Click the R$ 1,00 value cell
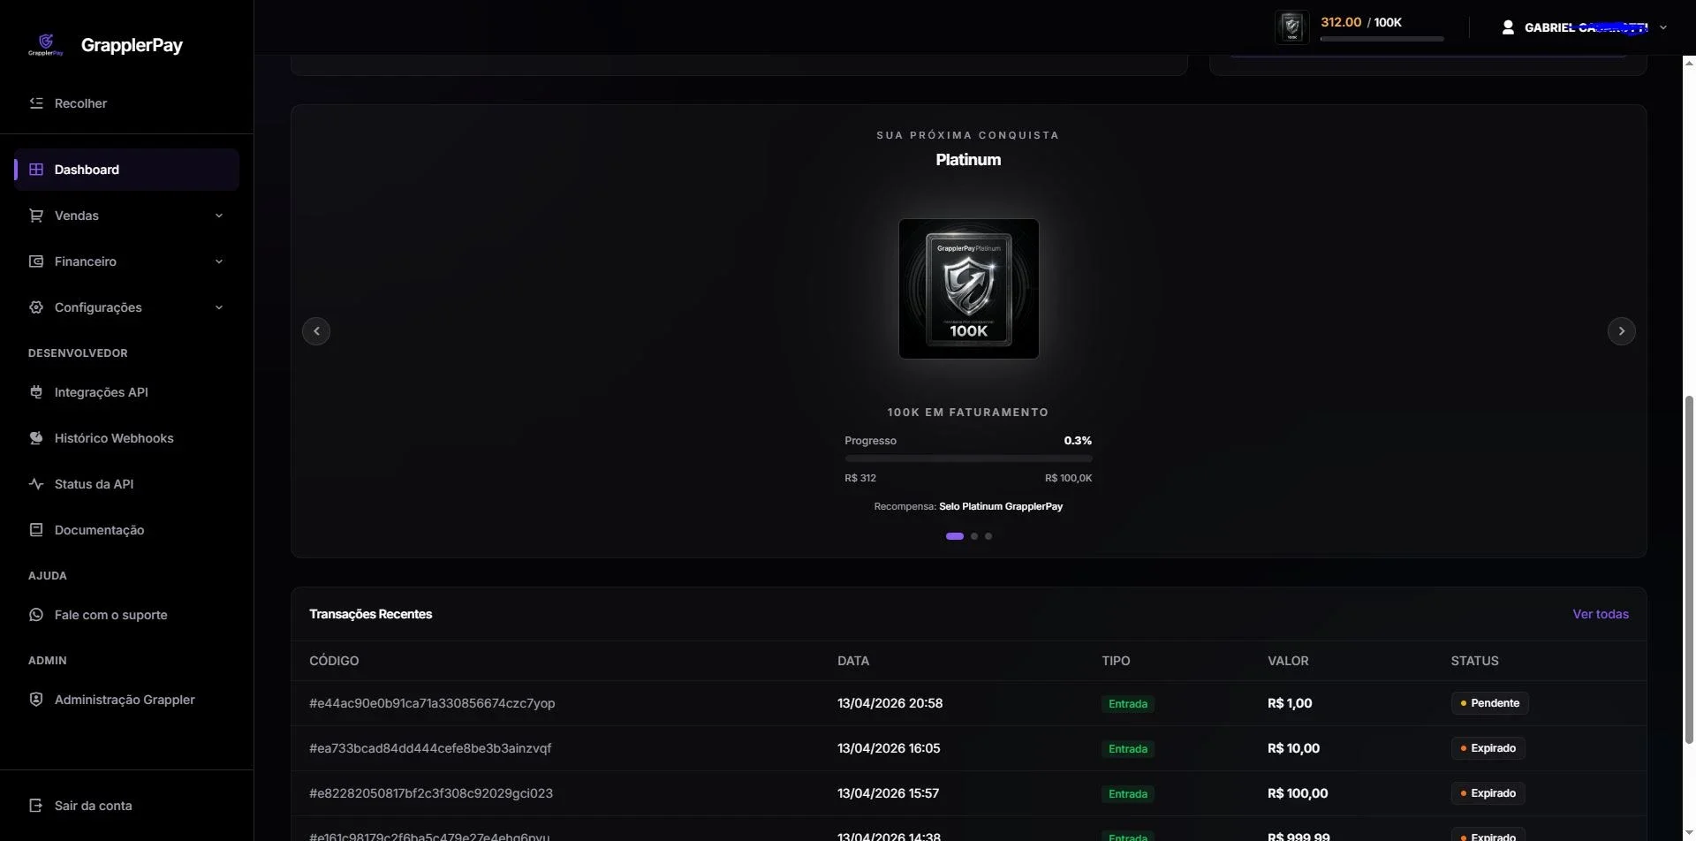 click(1290, 703)
